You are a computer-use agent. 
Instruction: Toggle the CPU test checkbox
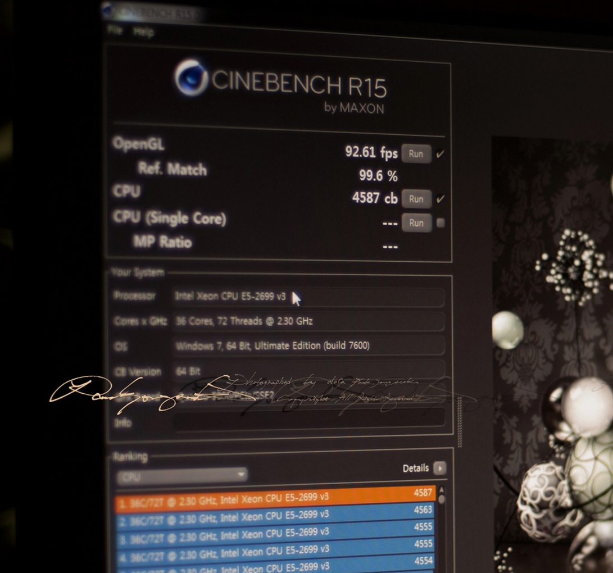click(x=440, y=199)
